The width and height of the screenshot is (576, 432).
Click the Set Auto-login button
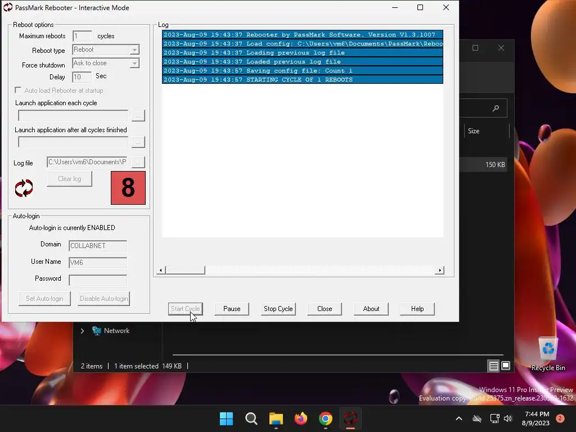point(44,299)
